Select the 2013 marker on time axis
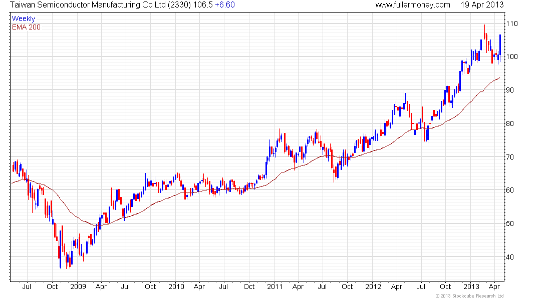The width and height of the screenshot is (551, 300). coord(470,287)
